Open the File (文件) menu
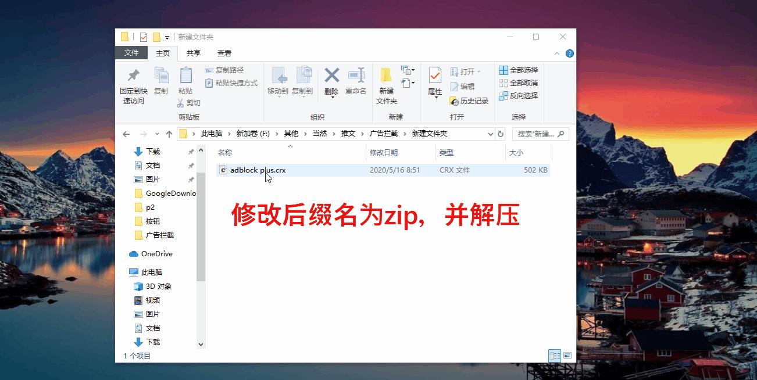The height and width of the screenshot is (380, 757). [131, 53]
